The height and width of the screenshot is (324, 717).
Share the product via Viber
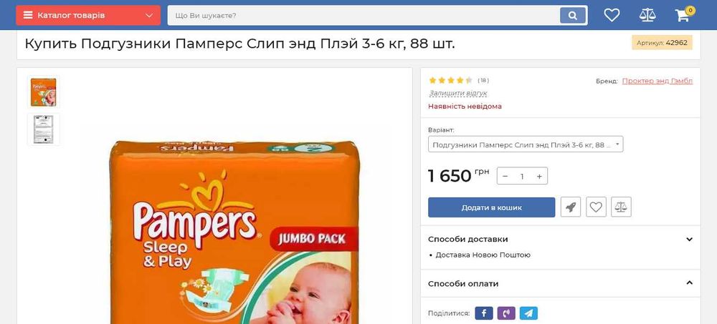[x=506, y=313]
